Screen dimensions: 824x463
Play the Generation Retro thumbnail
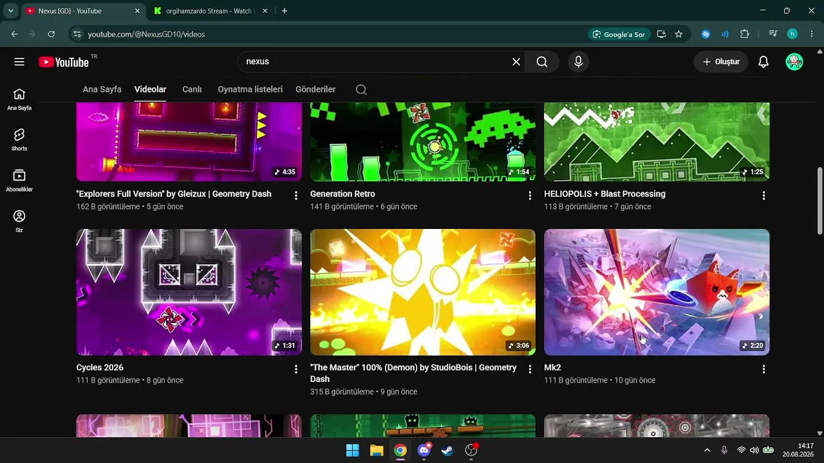tap(422, 142)
